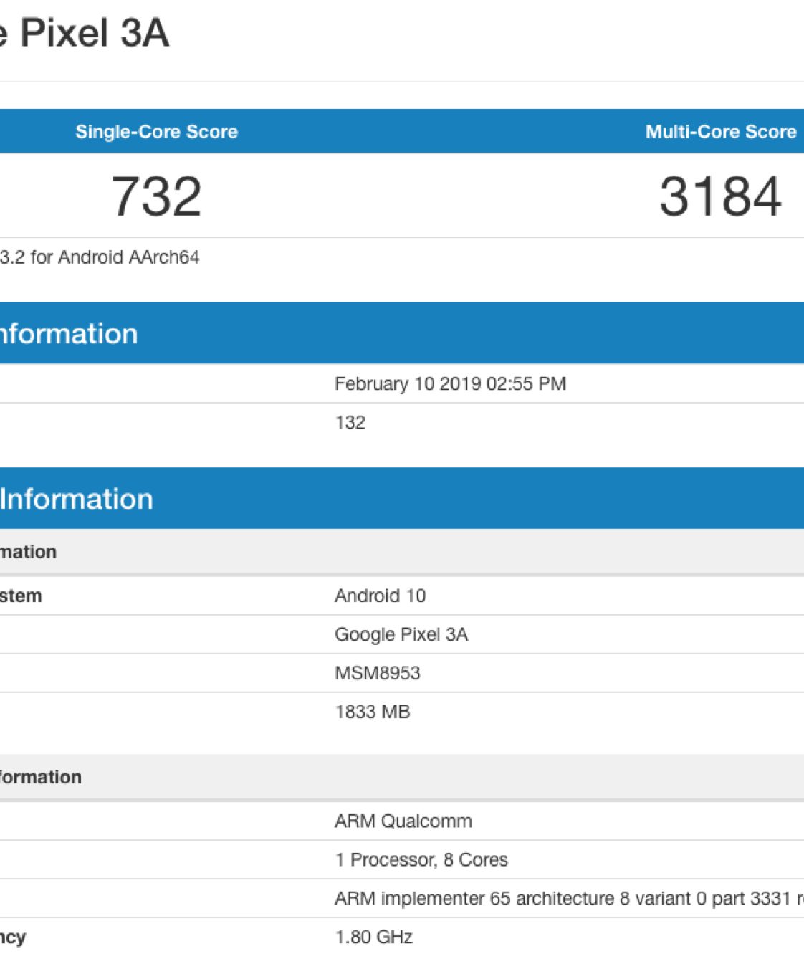Image resolution: width=804 pixels, height=964 pixels.
Task: Click the value 132 under the date
Action: [350, 423]
